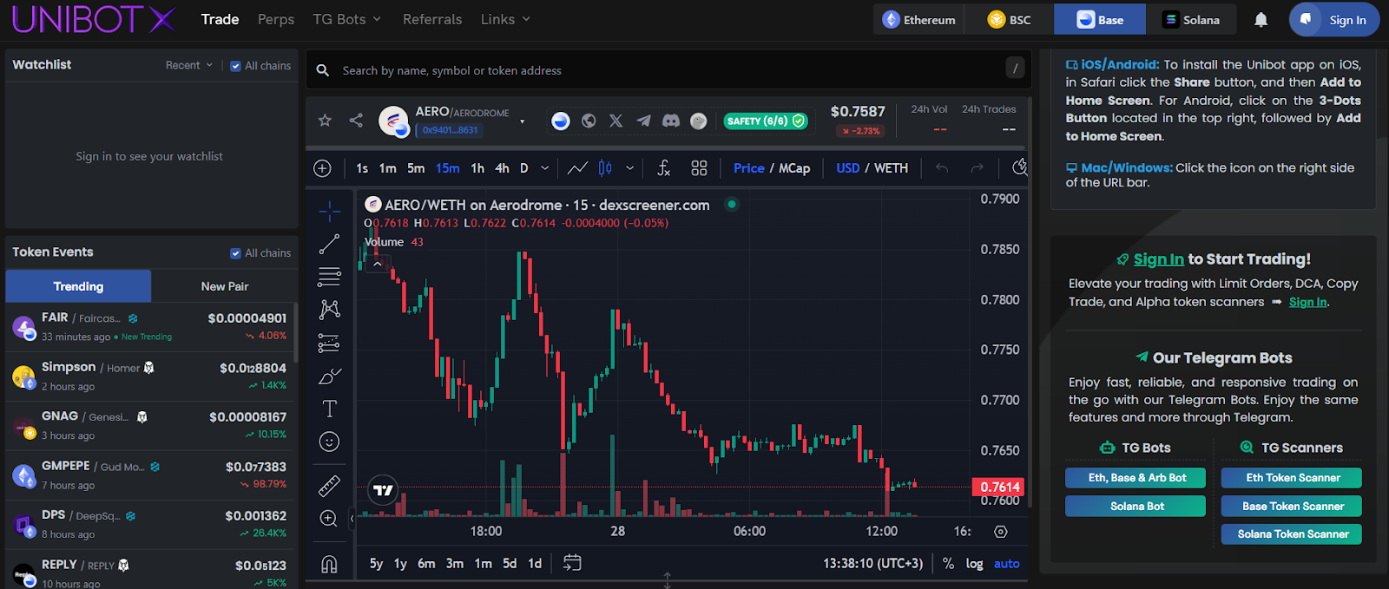The image size is (1389, 589).
Task: Click the 0.7614 current price marker
Action: point(999,487)
